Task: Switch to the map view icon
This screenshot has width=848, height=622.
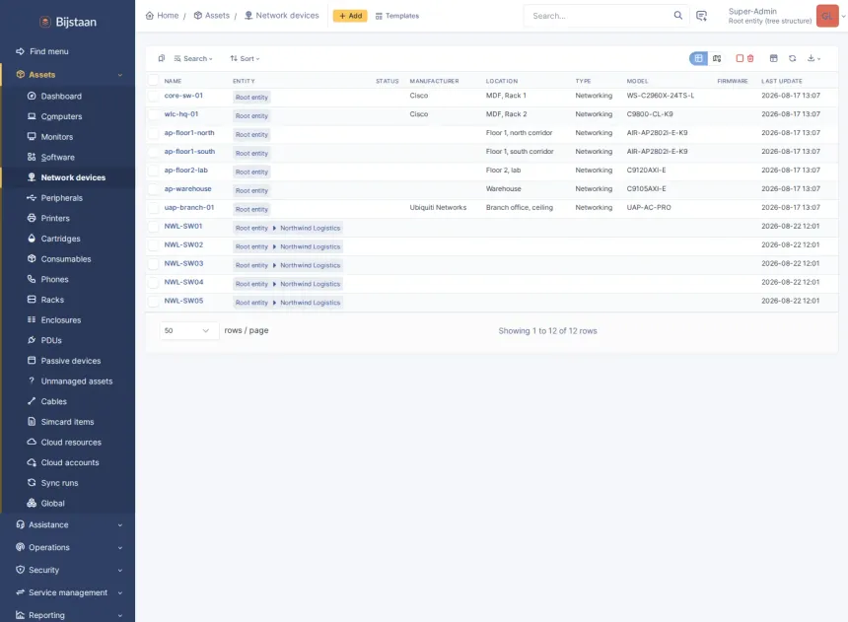Action: click(x=717, y=58)
